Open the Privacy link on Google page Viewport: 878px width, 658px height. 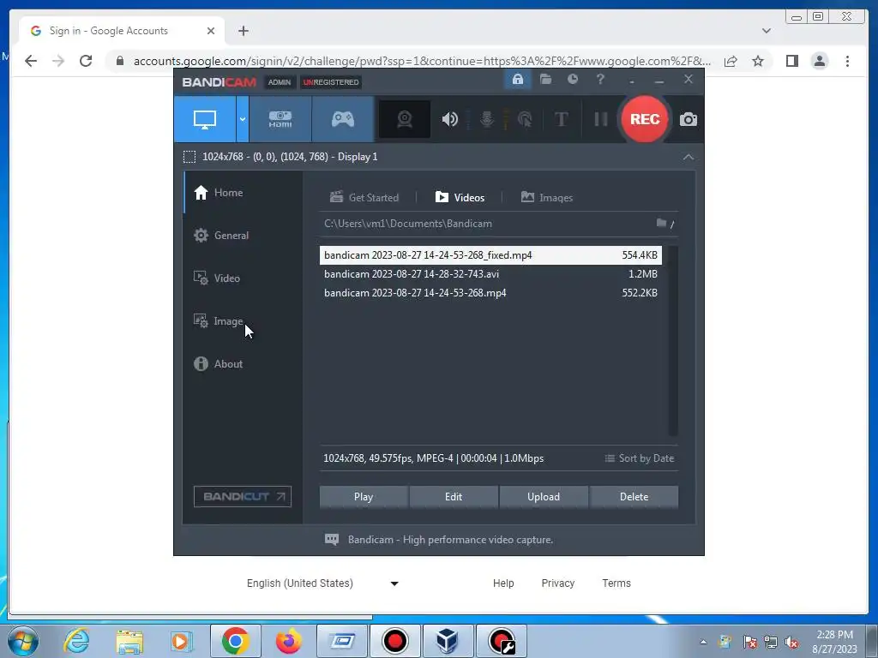pyautogui.click(x=557, y=583)
